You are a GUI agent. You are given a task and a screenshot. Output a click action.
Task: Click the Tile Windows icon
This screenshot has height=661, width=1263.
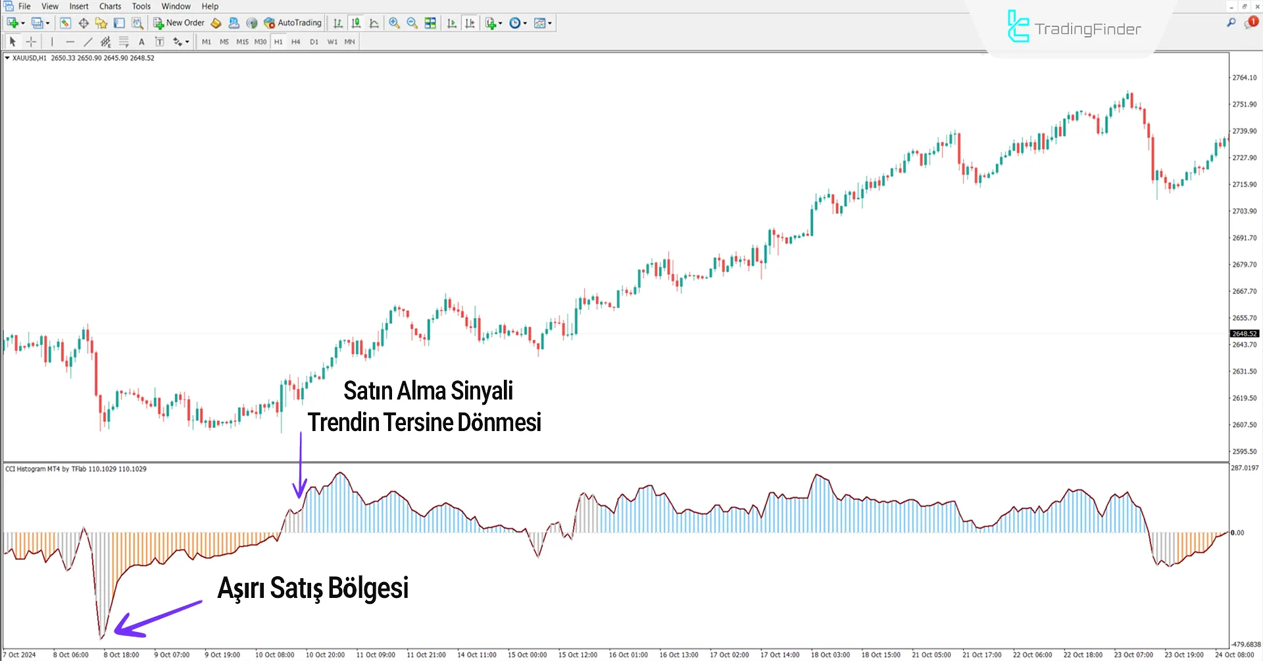click(x=430, y=22)
